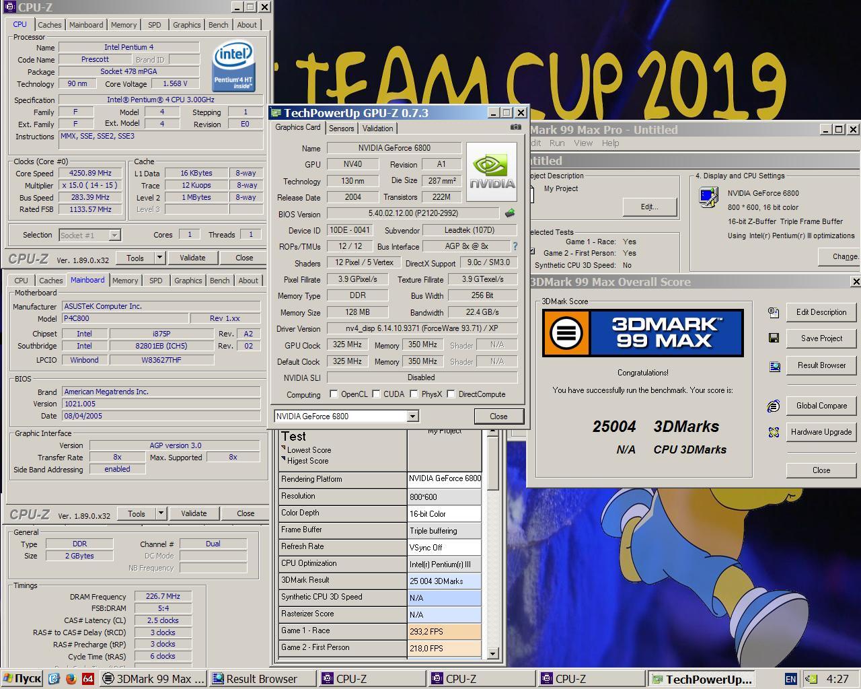The image size is (861, 689).
Task: Switch to the SPD tab in CPU-Z processor window
Action: [154, 25]
